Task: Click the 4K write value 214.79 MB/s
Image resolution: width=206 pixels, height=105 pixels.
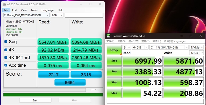Action: point(86,50)
